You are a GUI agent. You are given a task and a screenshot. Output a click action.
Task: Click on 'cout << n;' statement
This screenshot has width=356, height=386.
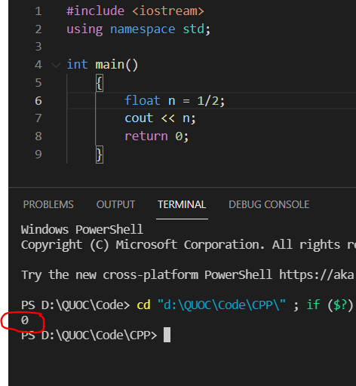pyautogui.click(x=160, y=118)
